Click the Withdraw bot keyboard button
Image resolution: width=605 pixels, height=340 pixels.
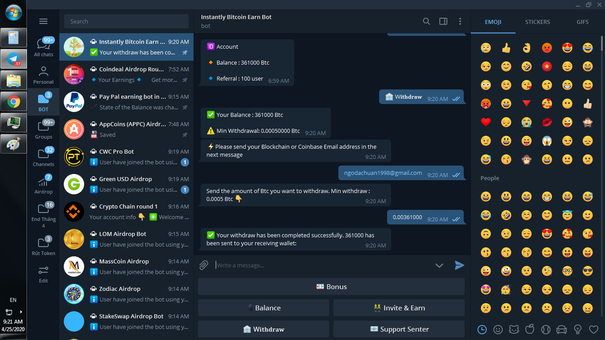264,329
